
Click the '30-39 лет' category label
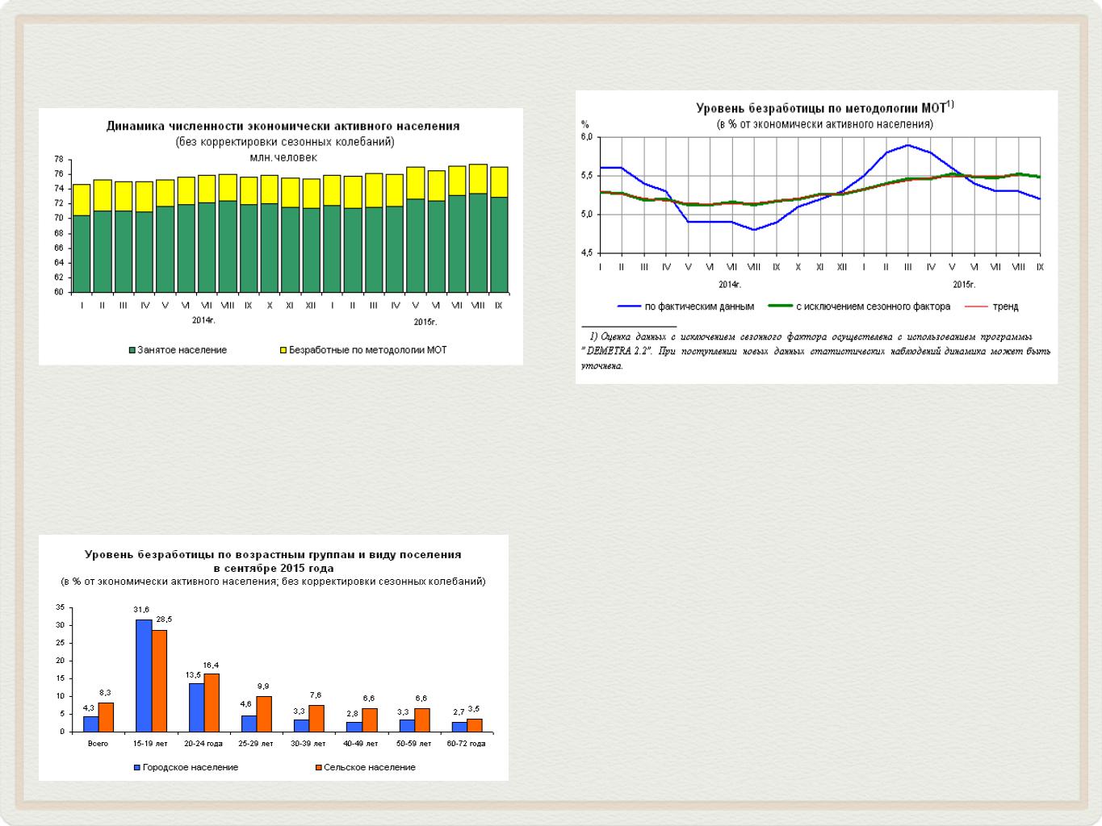coord(308,744)
